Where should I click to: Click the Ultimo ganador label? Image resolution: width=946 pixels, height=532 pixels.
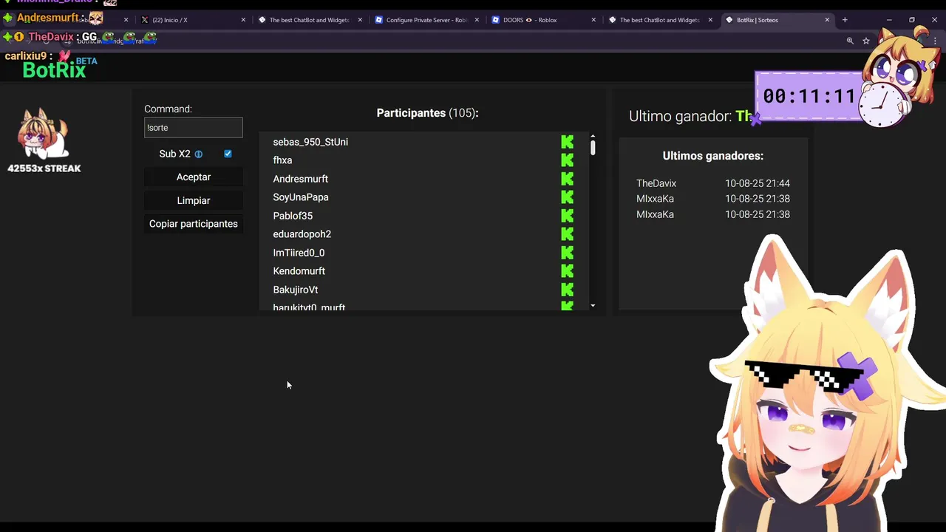coord(680,116)
